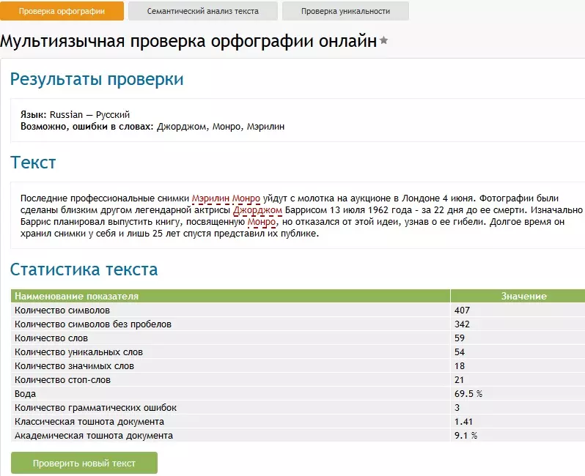585x476 pixels.
Task: Click the value 1.41
Action: 463,422
